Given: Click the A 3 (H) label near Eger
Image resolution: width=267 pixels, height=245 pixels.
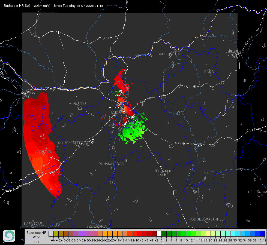Looking at the screenshot, I should [191, 87].
